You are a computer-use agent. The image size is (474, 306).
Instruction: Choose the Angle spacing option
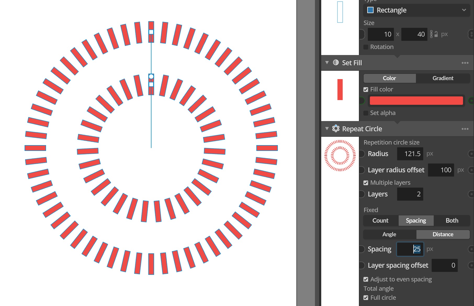(390, 234)
